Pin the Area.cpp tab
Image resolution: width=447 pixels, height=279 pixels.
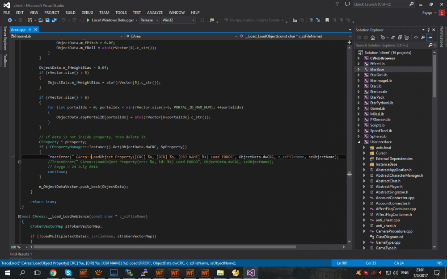(x=30, y=29)
